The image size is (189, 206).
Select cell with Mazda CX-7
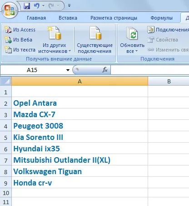point(80,114)
